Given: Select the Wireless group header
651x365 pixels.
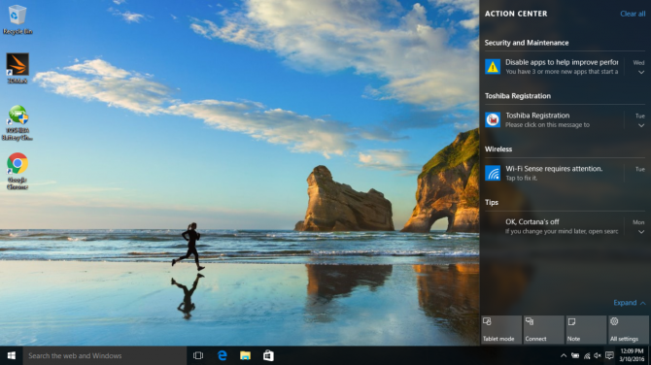Looking at the screenshot, I should pyautogui.click(x=498, y=149).
